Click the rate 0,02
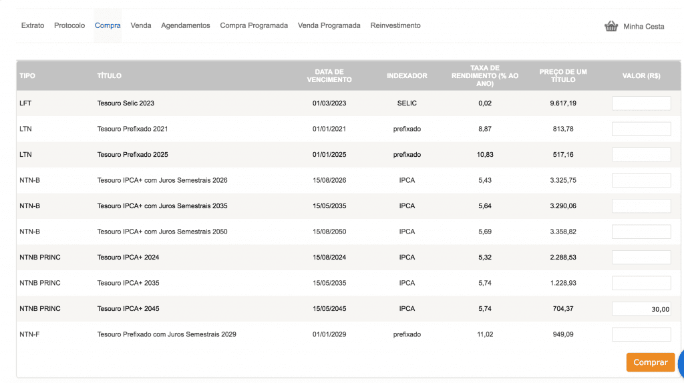 click(485, 103)
